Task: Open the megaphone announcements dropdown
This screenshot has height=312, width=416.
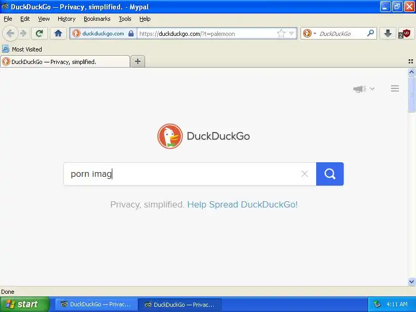Action: point(363,88)
